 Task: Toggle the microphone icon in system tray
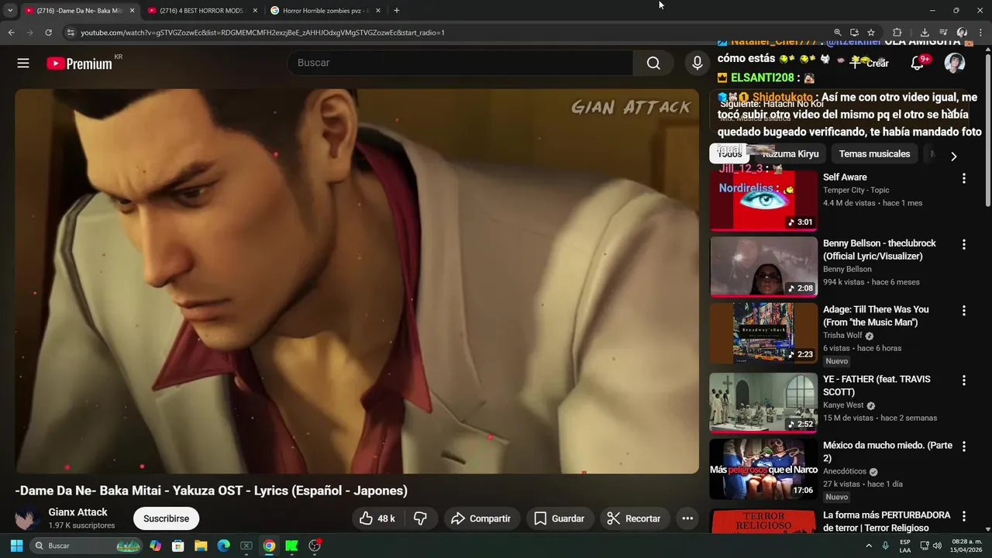[885, 546]
